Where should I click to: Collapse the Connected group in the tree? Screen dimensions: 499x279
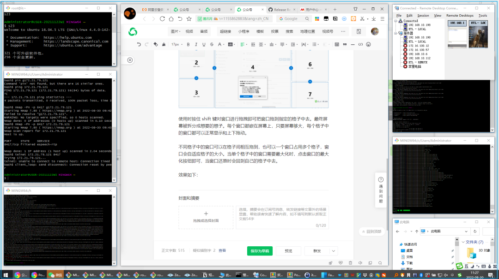pyautogui.click(x=396, y=21)
